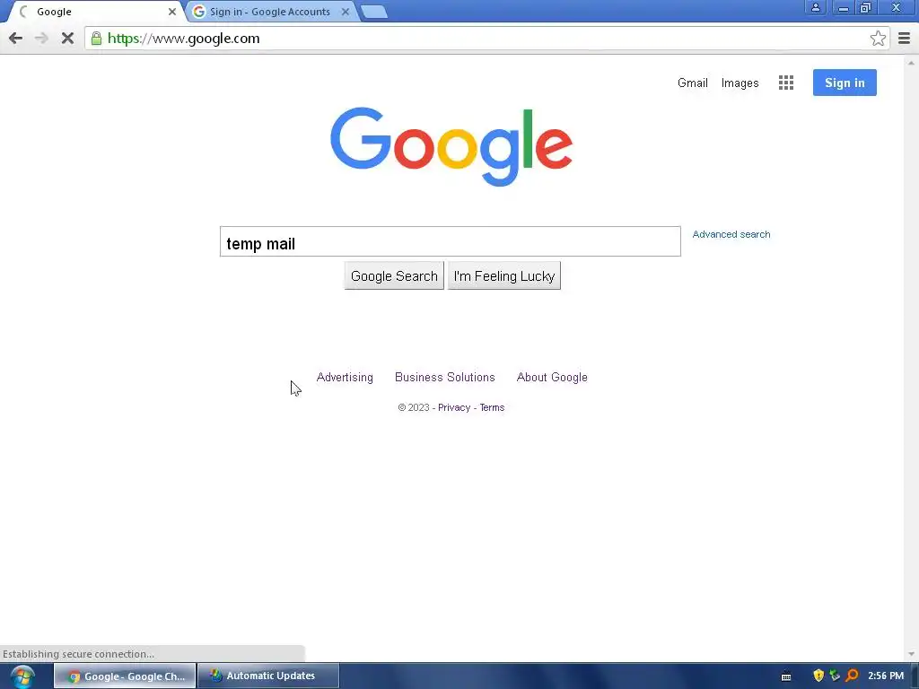Close the Sign in - Google Accounts tab
Image resolution: width=919 pixels, height=689 pixels.
pyautogui.click(x=346, y=12)
